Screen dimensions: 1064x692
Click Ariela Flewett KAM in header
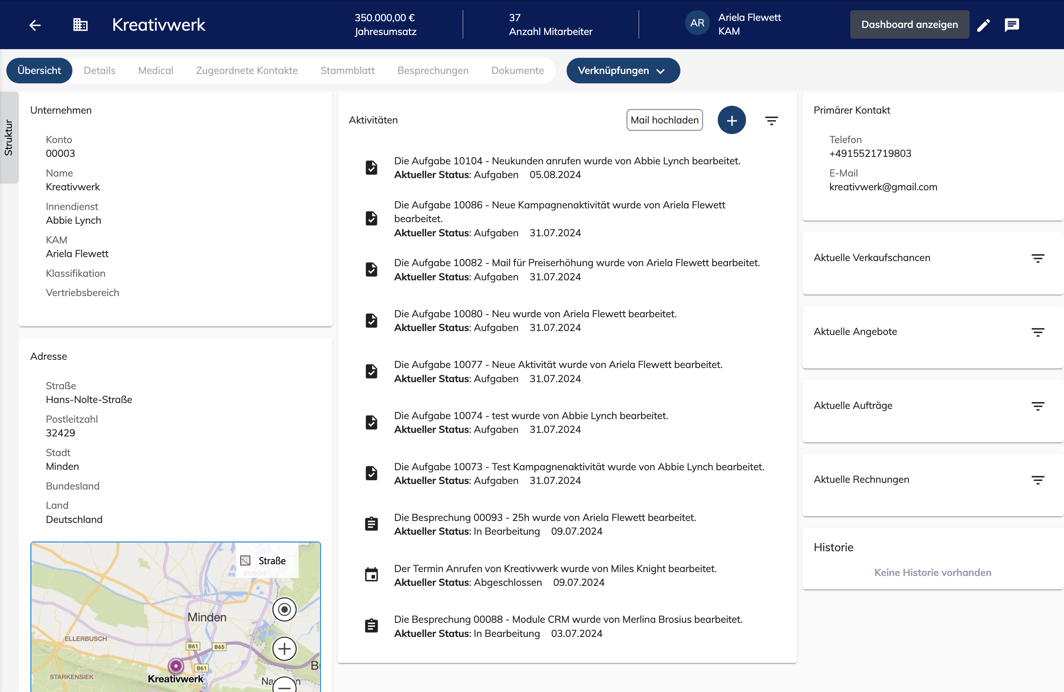[x=749, y=24]
